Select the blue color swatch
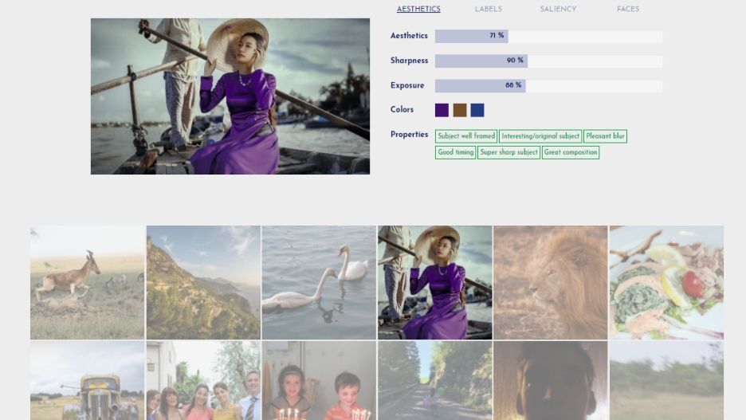This screenshot has height=420, width=746. (x=477, y=110)
